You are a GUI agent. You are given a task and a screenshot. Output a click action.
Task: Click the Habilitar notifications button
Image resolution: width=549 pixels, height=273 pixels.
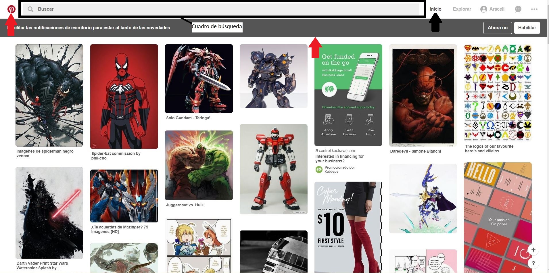click(x=527, y=28)
